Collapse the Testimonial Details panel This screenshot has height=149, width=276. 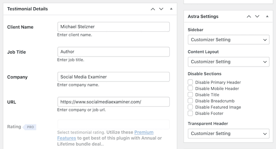[x=171, y=9]
